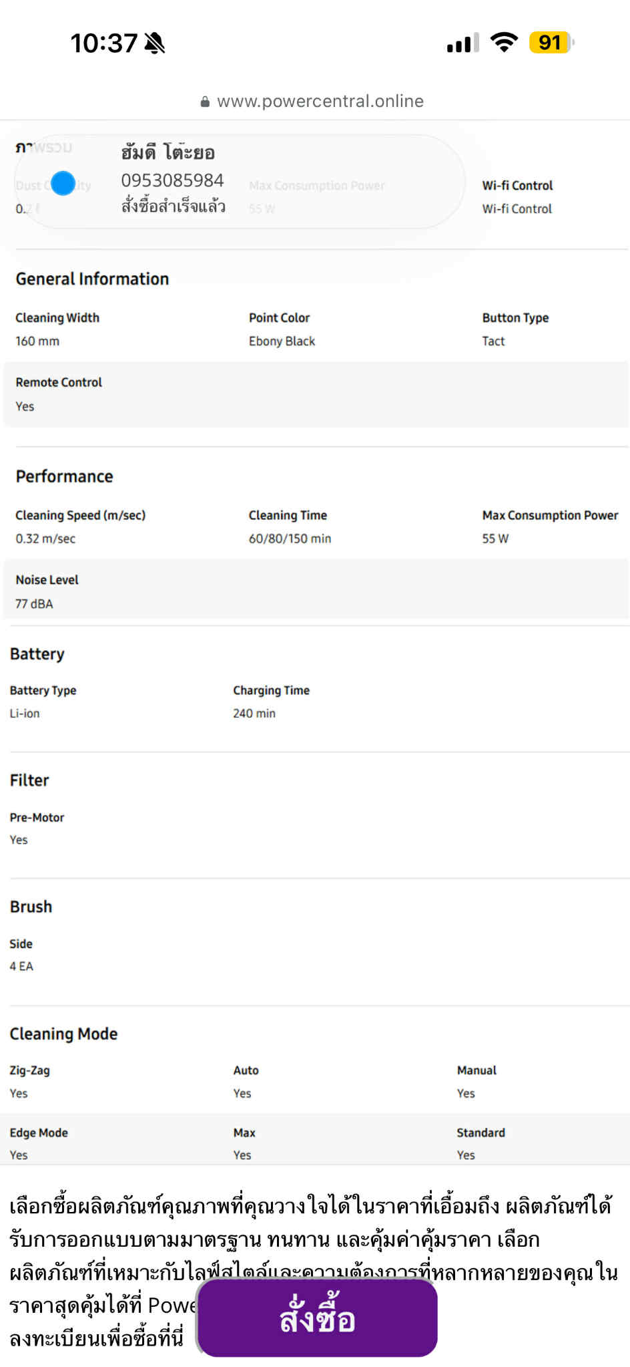Screen dimensions: 630x1367
Task: Tap phone number 0953085984 in the popup
Action: pos(172,180)
